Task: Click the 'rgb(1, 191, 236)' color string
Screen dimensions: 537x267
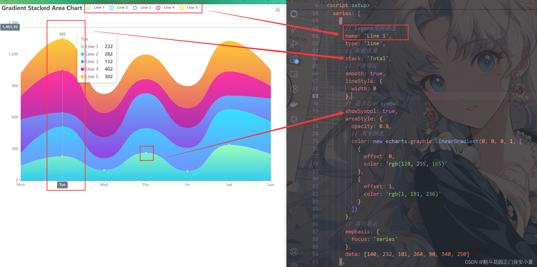Action: click(413, 194)
